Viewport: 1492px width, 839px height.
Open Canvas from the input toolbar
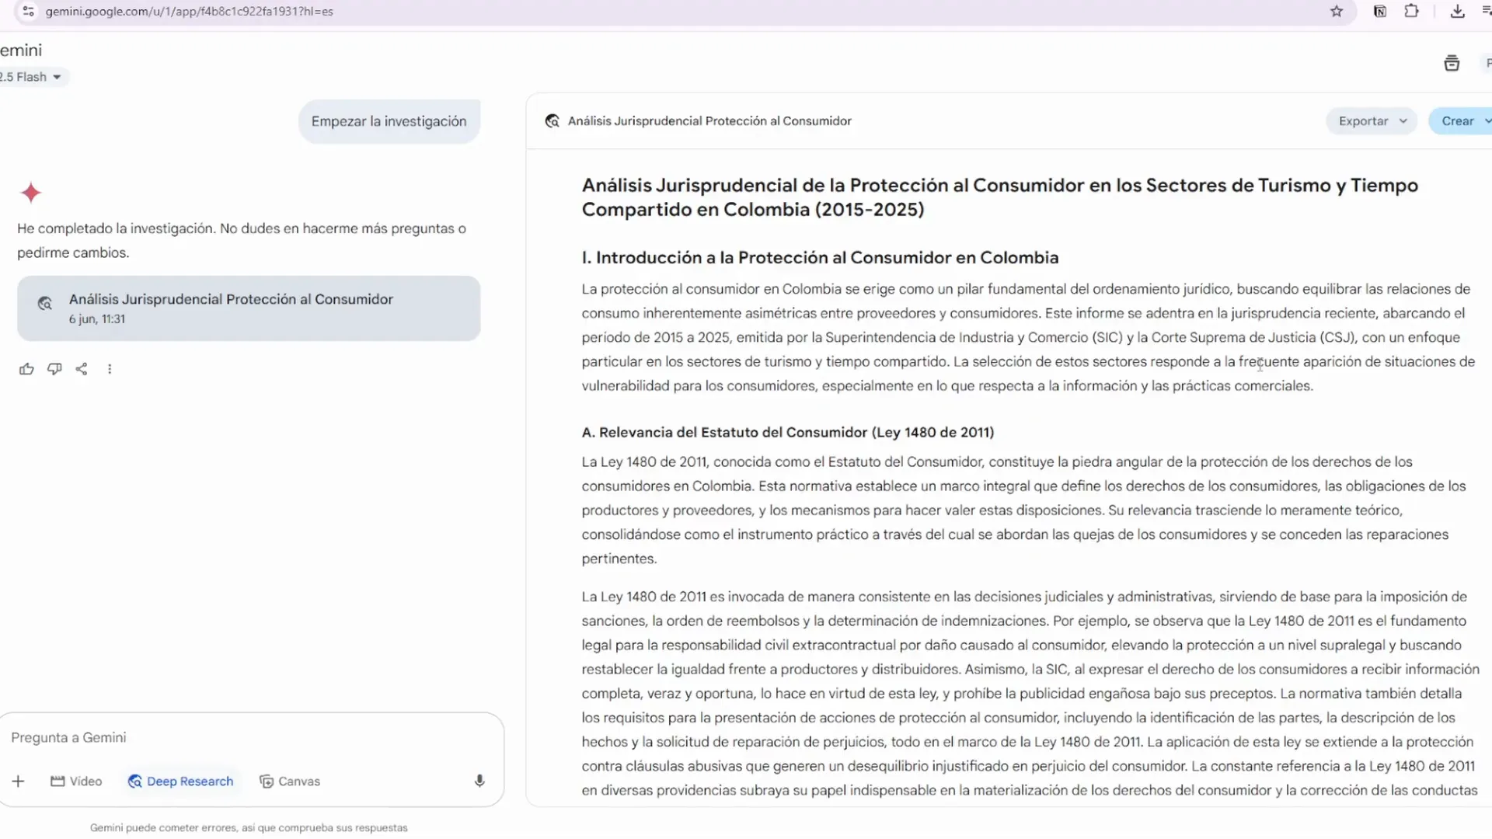[x=289, y=781]
